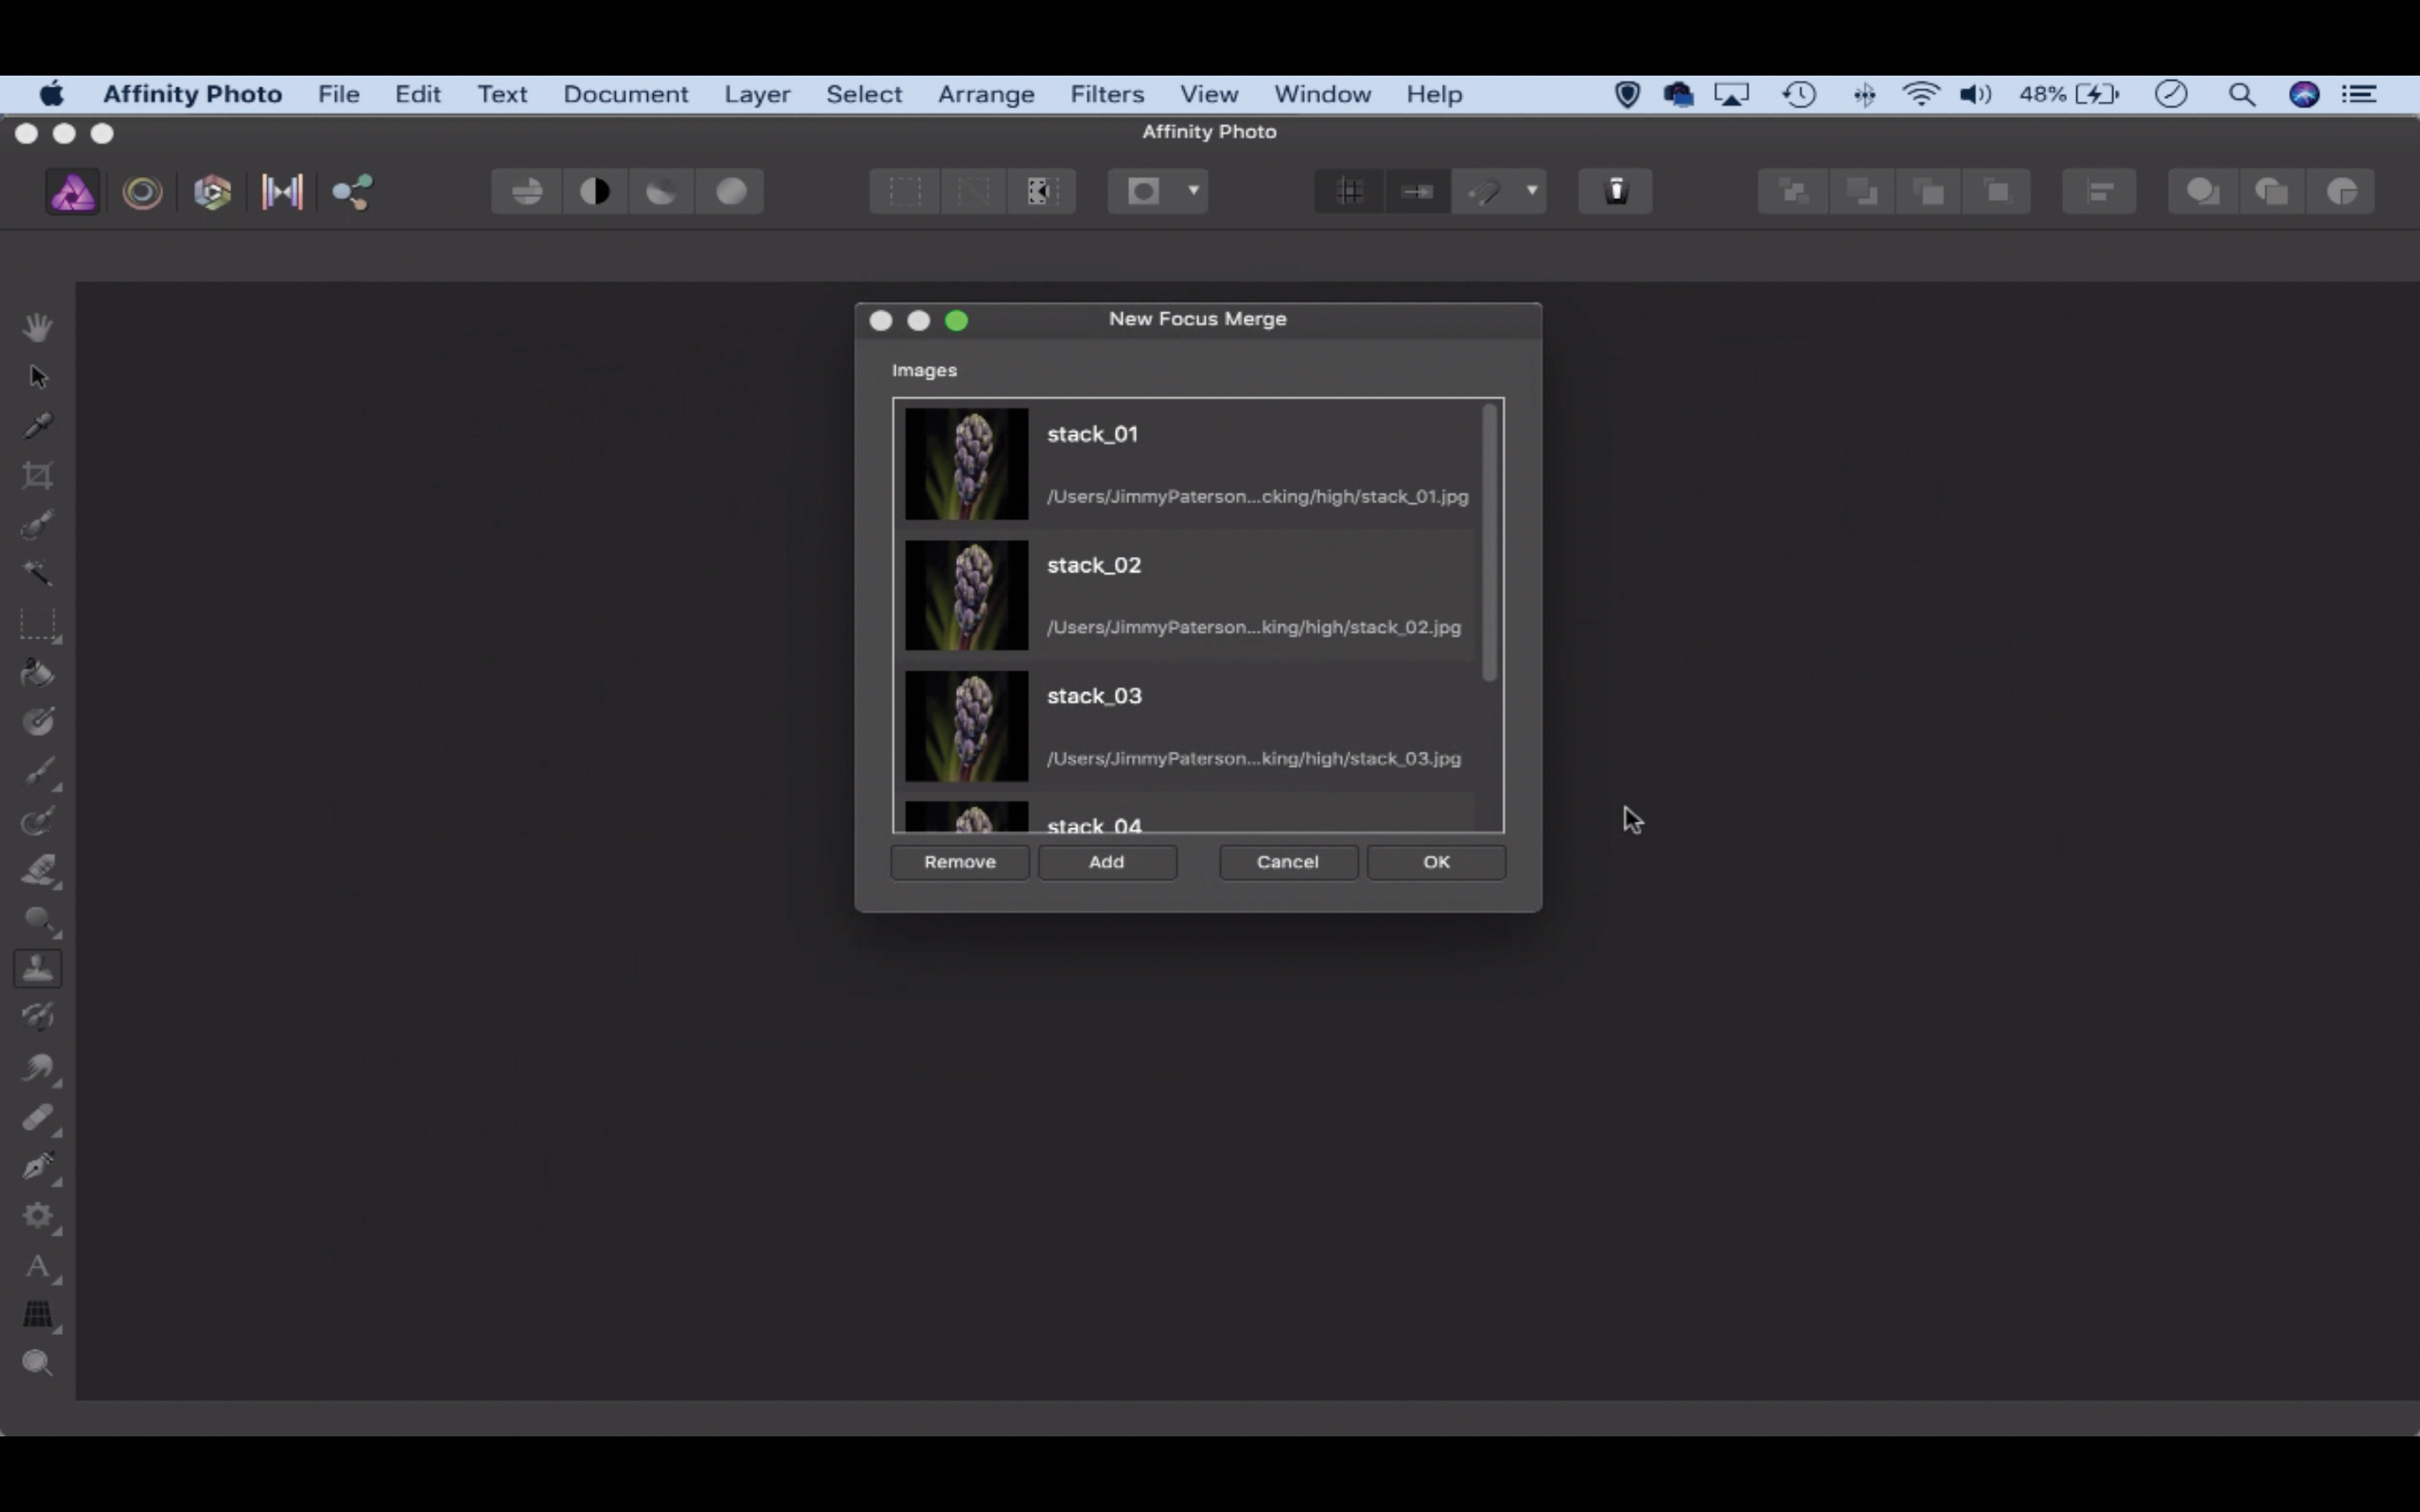Toggle the Assistant manager toolbar icon
This screenshot has width=2420, height=1512.
click(x=1615, y=192)
